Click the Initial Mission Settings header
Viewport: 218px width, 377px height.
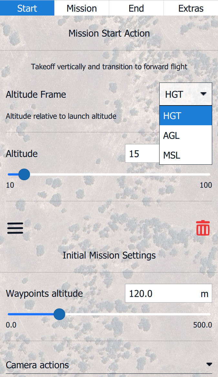coord(109,255)
